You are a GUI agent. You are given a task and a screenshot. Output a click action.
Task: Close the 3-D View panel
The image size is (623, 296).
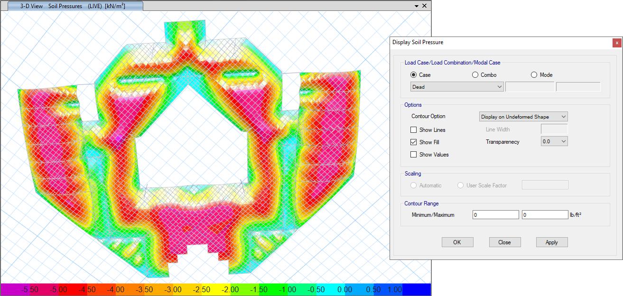coord(424,6)
